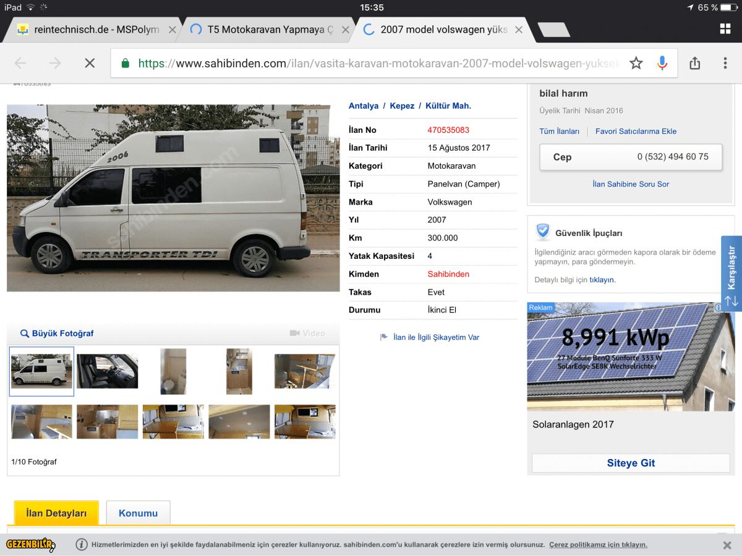742x556 pixels.
Task: Open the share icon in toolbar
Action: (x=694, y=63)
